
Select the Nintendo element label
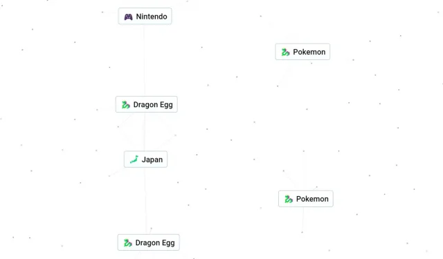(x=152, y=17)
